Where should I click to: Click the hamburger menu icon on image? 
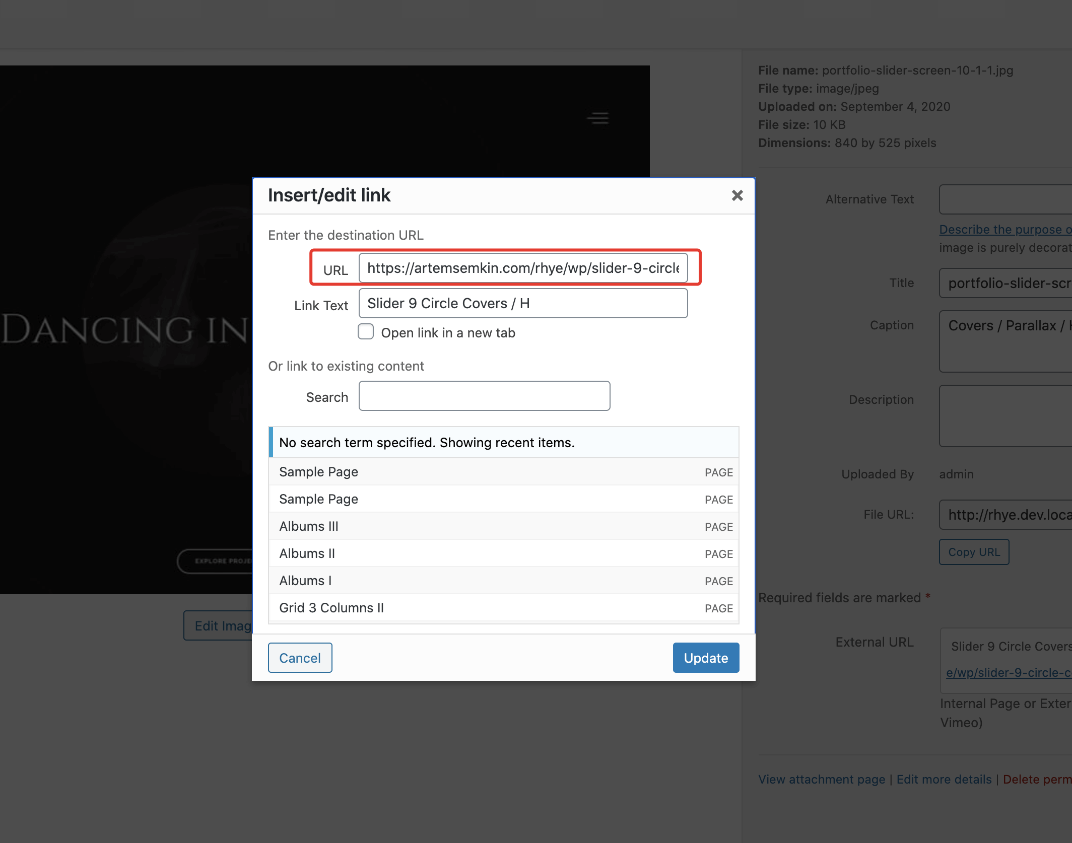(598, 118)
